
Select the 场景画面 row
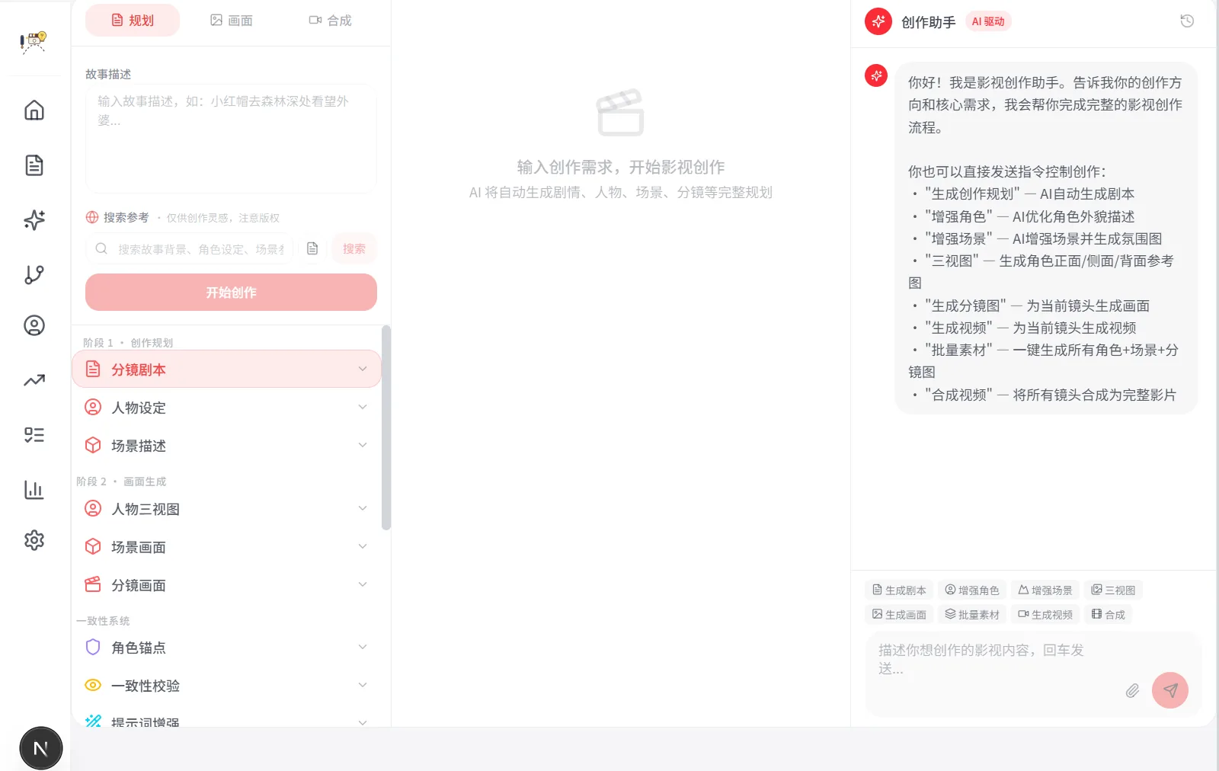click(226, 547)
